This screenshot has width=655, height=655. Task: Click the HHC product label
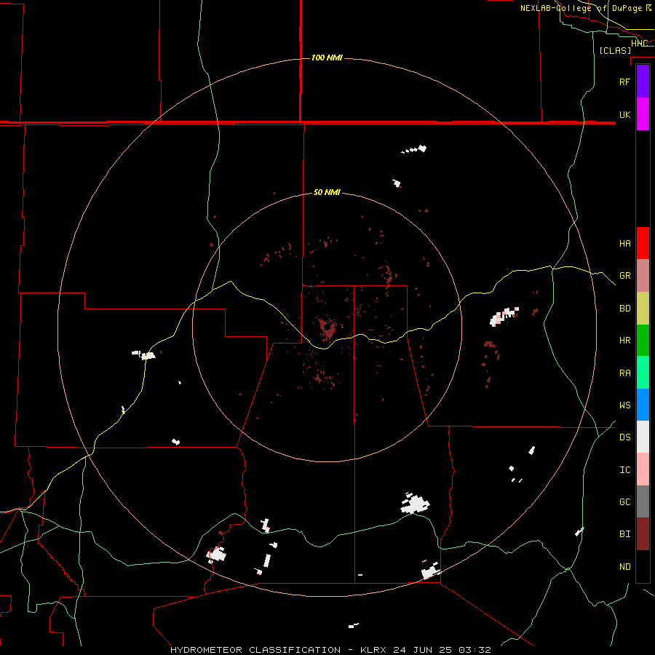click(x=639, y=44)
